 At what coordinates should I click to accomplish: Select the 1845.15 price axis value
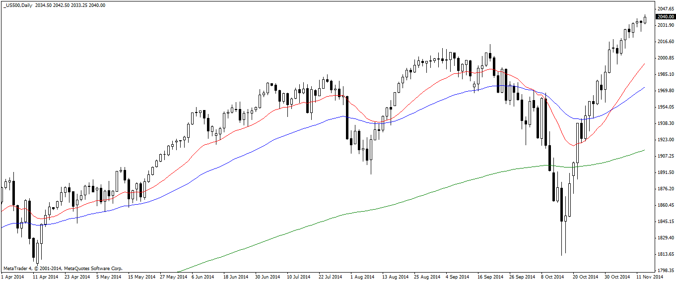(x=666, y=222)
